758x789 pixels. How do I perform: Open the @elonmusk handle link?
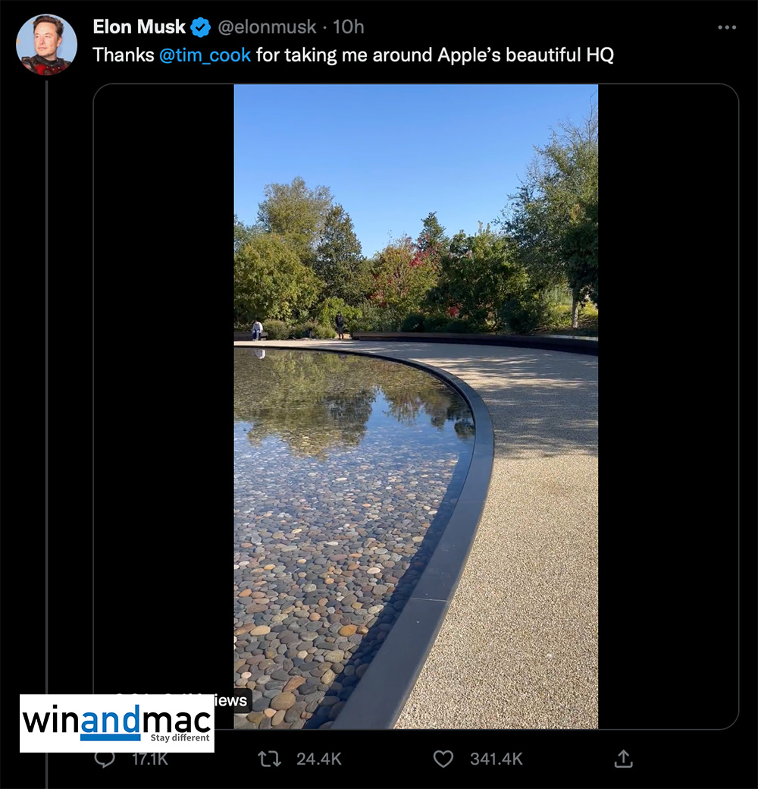pyautogui.click(x=267, y=27)
